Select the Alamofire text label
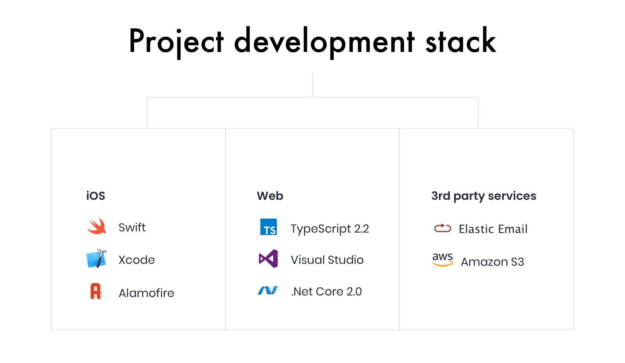The width and height of the screenshot is (625, 363). [x=146, y=293]
